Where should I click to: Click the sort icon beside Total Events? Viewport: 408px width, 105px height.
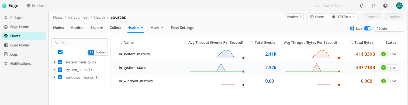tap(252, 42)
